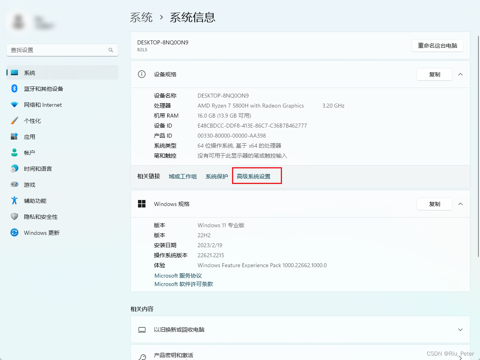
Task: Expand 以旧换新或回收电脑 chevron
Action: pyautogui.click(x=460, y=330)
